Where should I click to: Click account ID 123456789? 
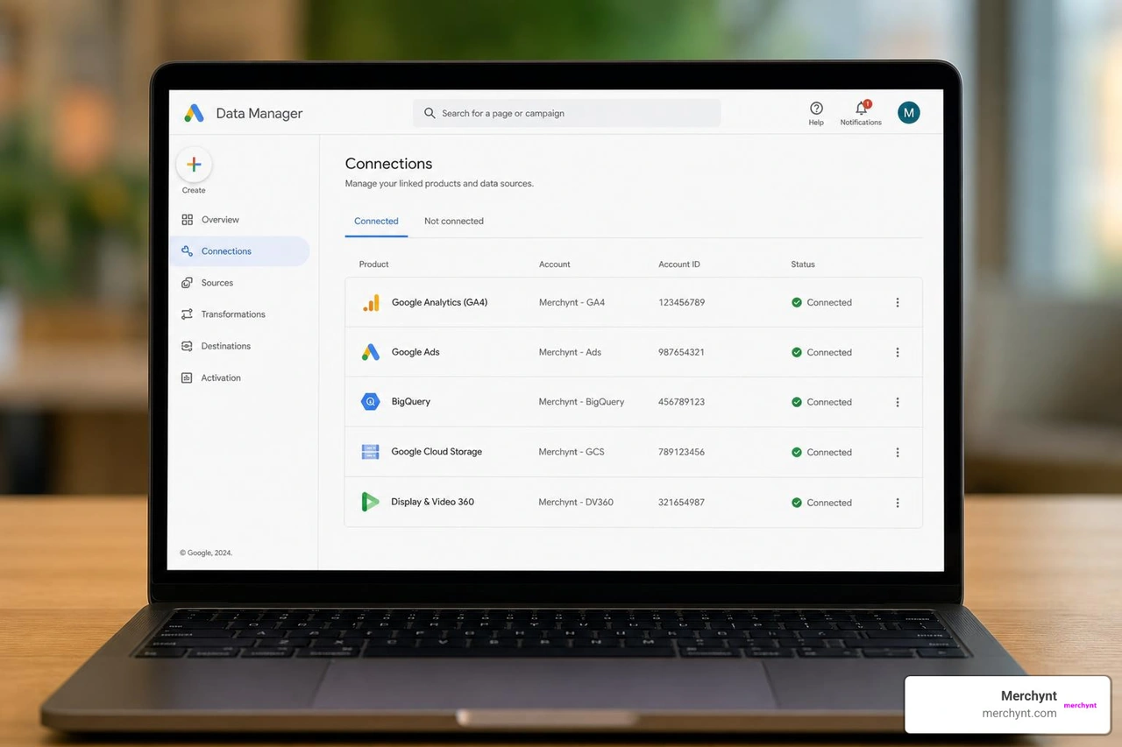(x=682, y=302)
